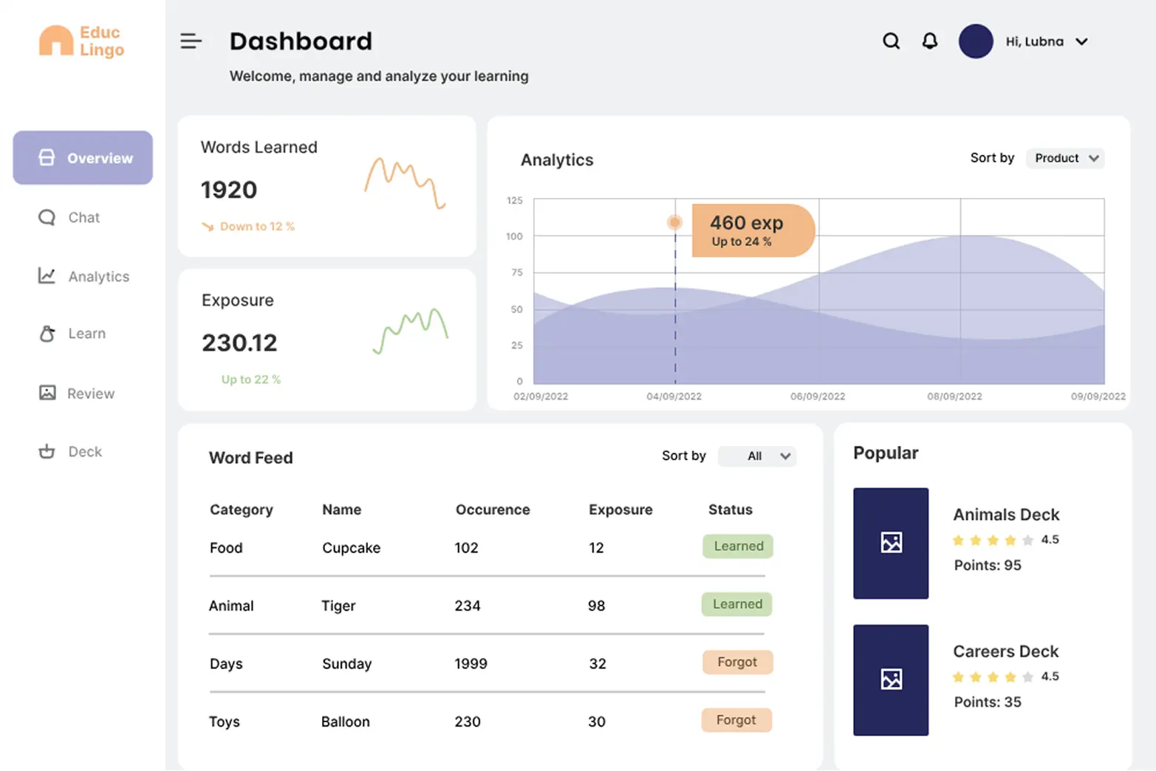The width and height of the screenshot is (1156, 771).
Task: Open notifications bell icon
Action: point(930,41)
